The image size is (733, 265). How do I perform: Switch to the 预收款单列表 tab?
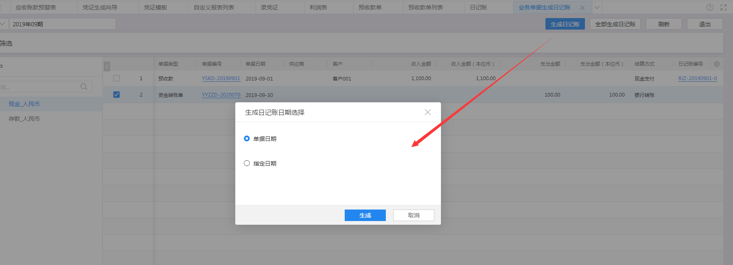[426, 7]
